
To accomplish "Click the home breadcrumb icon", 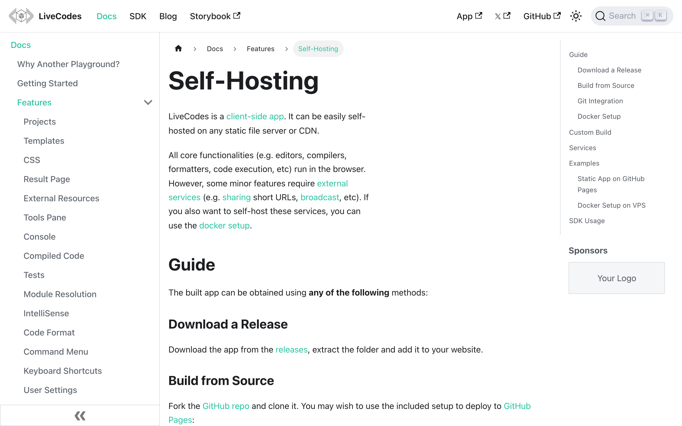I will point(178,49).
